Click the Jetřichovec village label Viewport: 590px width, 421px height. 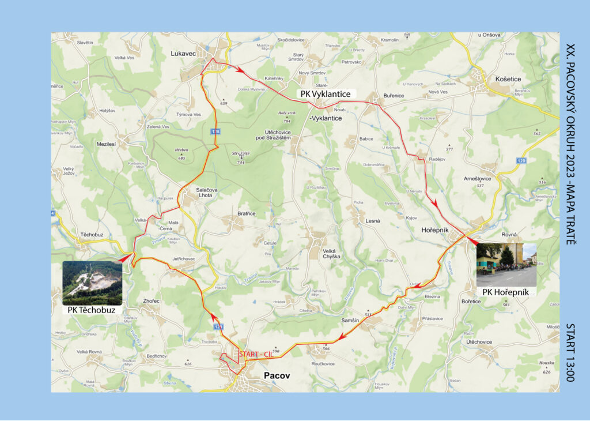click(184, 259)
